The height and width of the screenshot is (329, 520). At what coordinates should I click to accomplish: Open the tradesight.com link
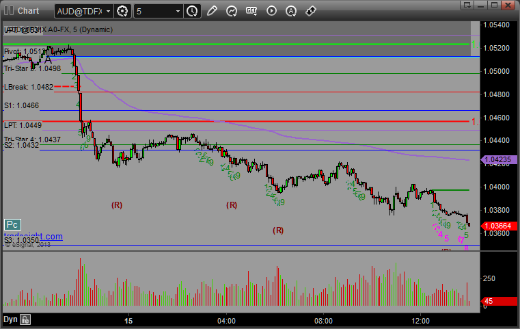coord(33,237)
